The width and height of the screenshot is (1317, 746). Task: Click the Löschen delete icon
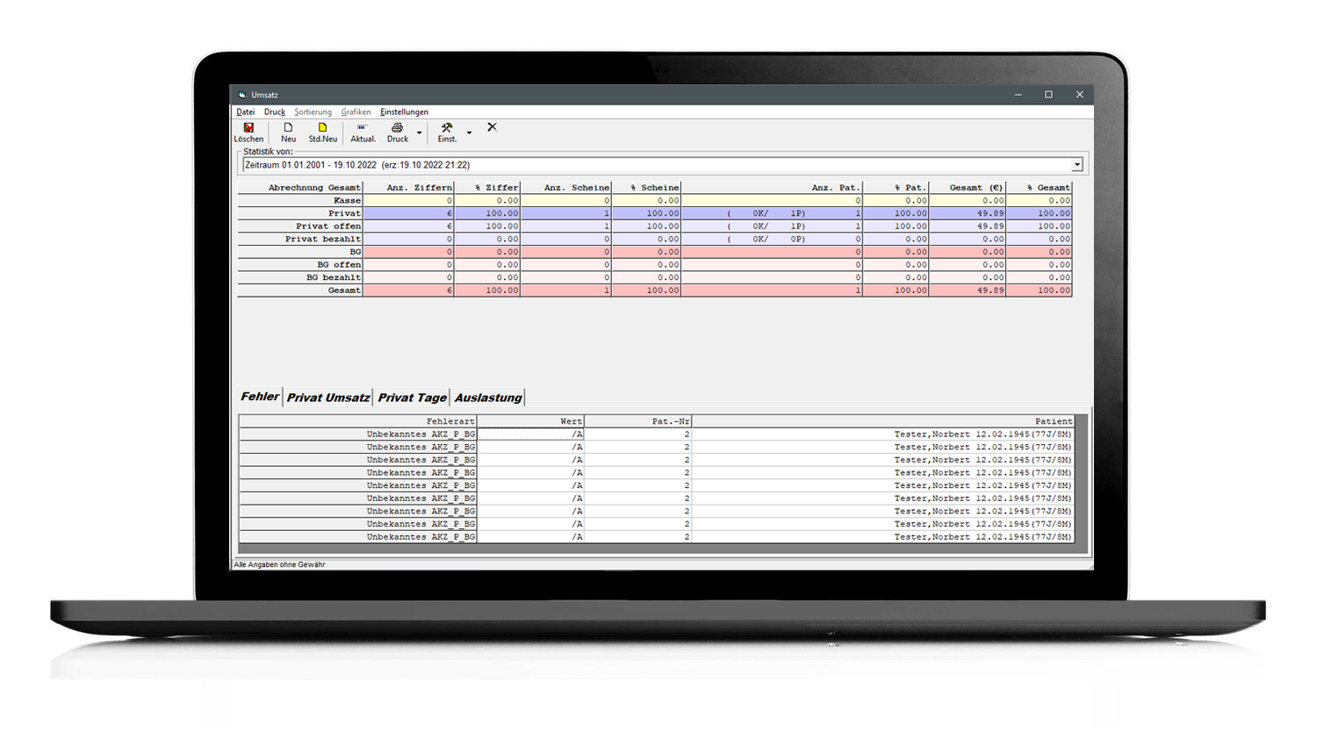[248, 129]
